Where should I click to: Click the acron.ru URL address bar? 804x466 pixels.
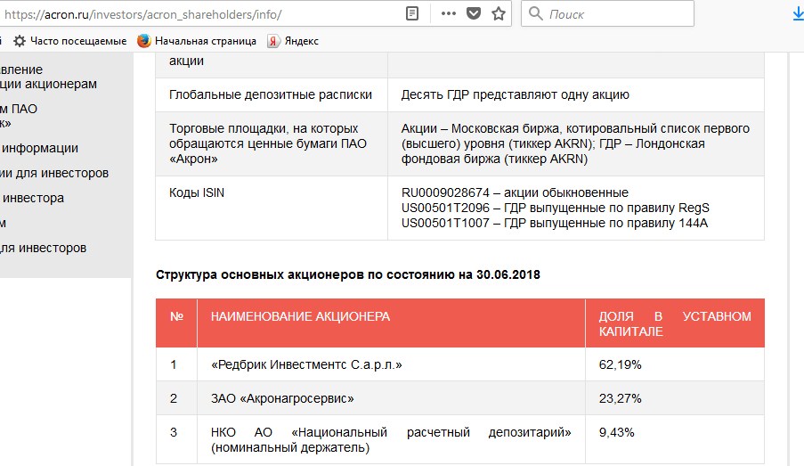pos(196,14)
